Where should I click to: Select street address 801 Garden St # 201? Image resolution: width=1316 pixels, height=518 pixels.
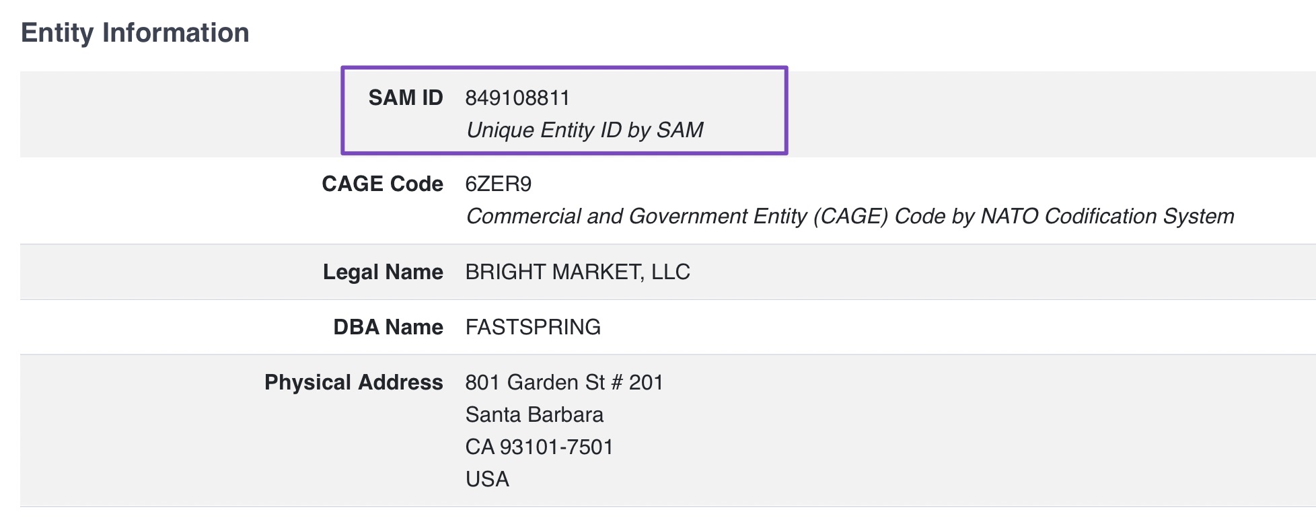(564, 382)
